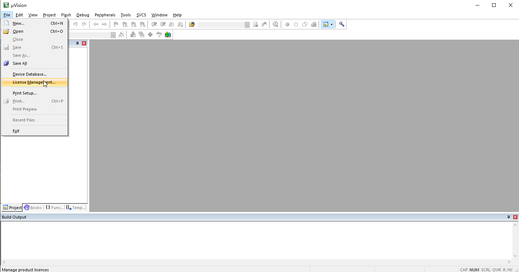Expand the Window layout dropdown arrow
The image size is (519, 272).
tap(332, 24)
